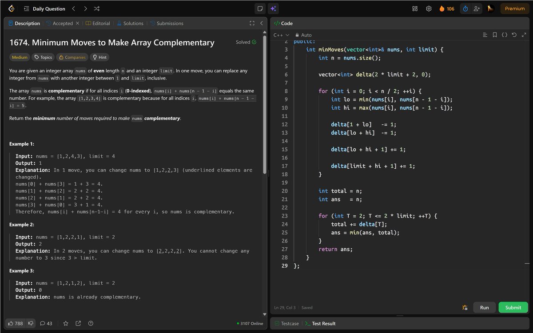Click the Premium button

click(x=515, y=8)
